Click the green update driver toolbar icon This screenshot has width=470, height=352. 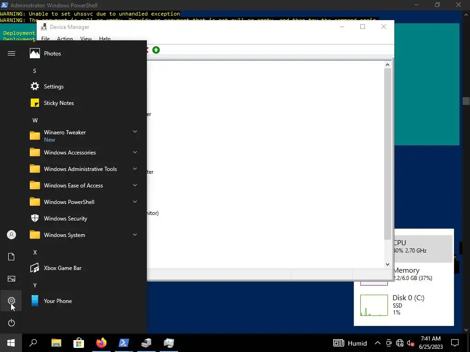156,50
